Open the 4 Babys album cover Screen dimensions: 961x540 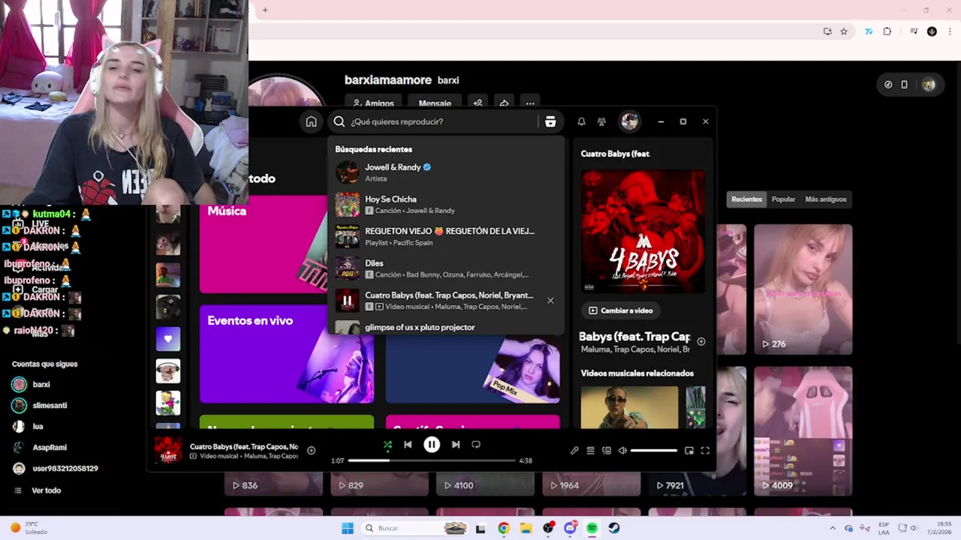pos(643,232)
